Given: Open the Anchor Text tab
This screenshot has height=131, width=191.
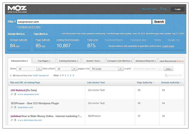Looking at the screenshot, I should [93, 61].
